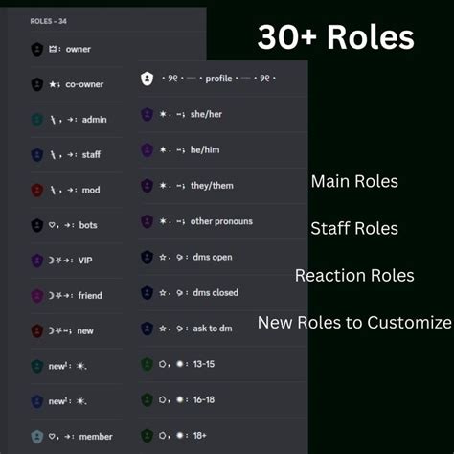Select the other pronouns role
Screen dimensions: 454x454
(x=223, y=221)
